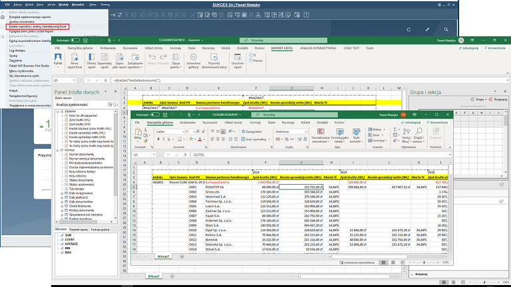Close Panel źródła danych pane
The width and height of the screenshot is (511, 287).
tap(115, 92)
